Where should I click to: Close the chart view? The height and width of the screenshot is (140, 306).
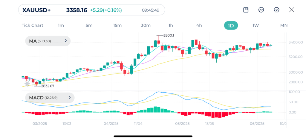click(292, 10)
